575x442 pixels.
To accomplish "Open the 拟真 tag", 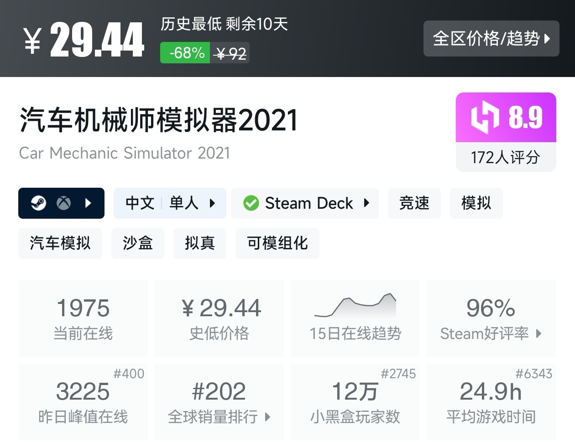I will pyautogui.click(x=199, y=243).
